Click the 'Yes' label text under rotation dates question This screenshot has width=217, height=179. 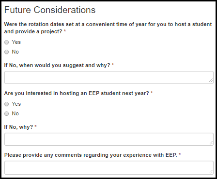(x=16, y=42)
